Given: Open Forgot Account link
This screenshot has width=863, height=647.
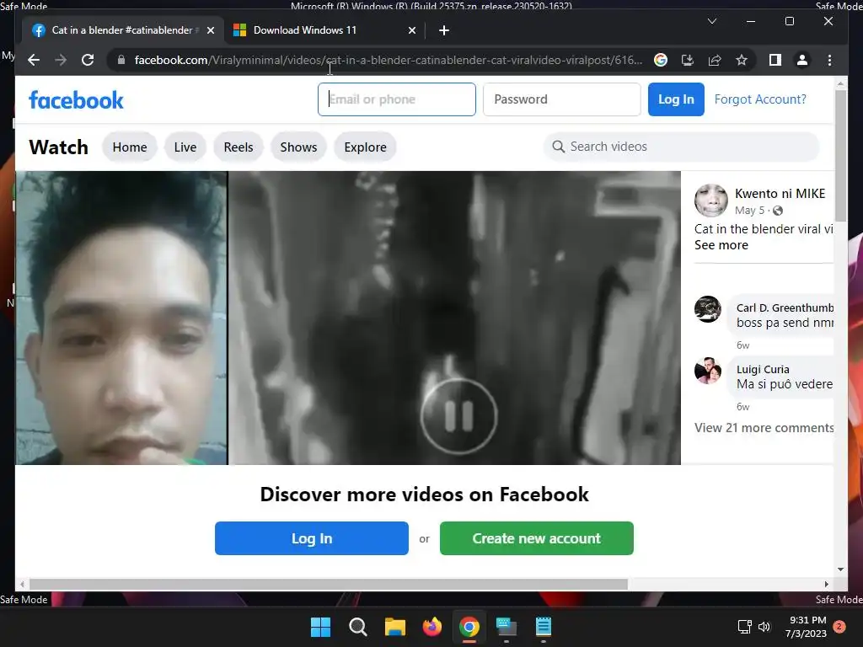Looking at the screenshot, I should click(x=760, y=99).
